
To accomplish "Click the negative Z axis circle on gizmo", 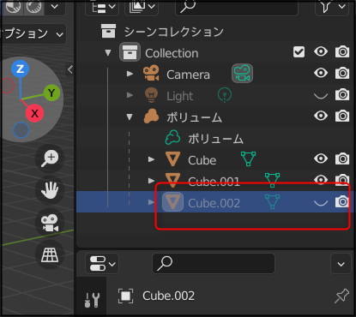I will [21, 130].
